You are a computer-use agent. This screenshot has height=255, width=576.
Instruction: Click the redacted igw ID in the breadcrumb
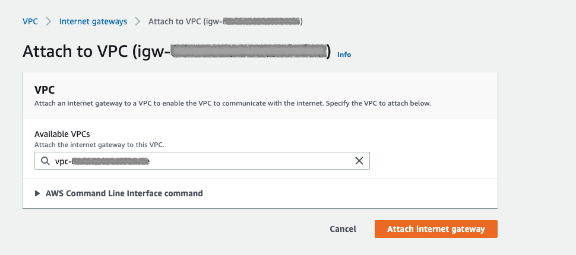pos(261,21)
